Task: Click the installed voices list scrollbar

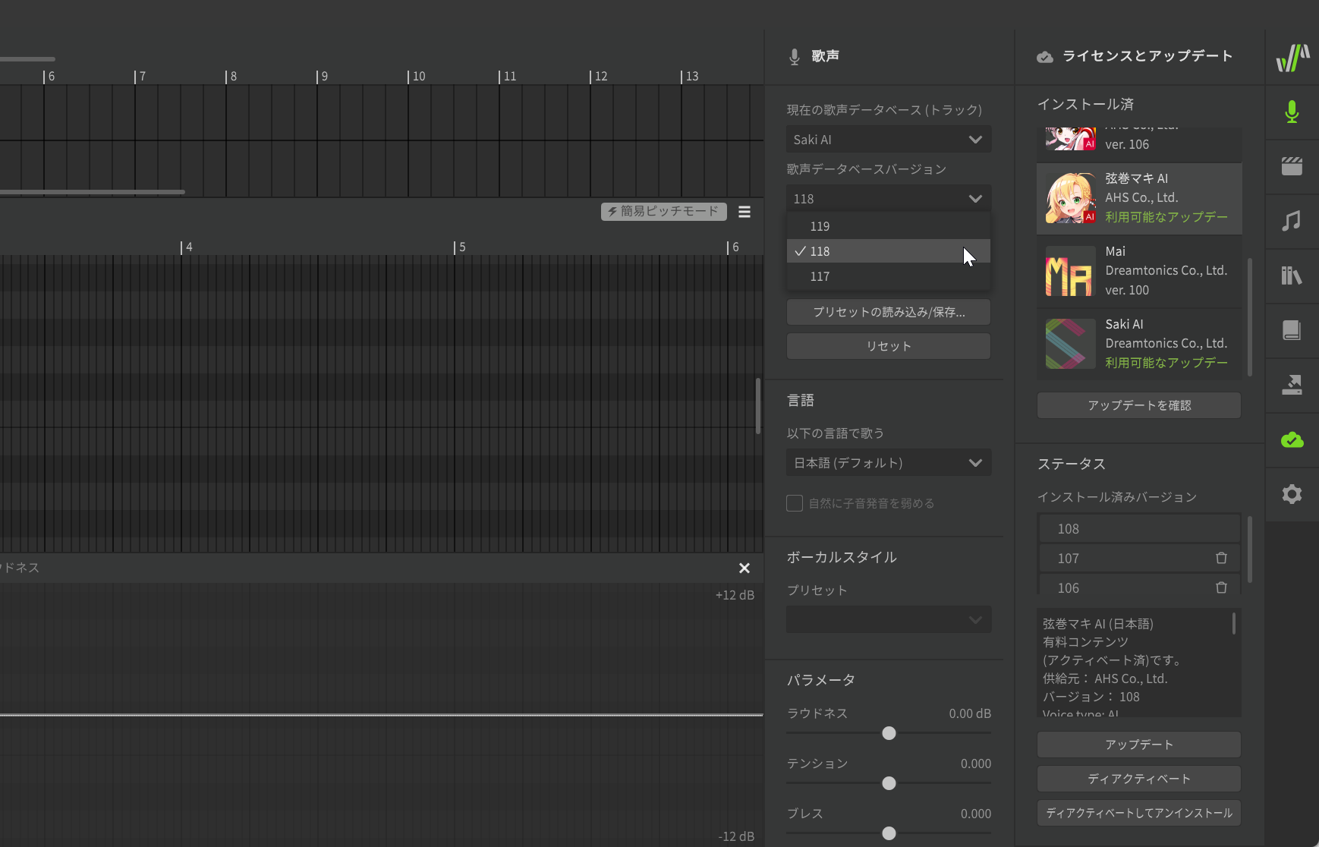Action: point(1250,317)
